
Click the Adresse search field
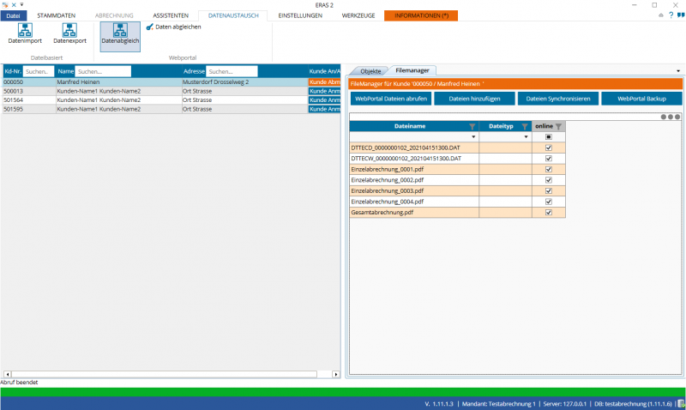coord(232,71)
